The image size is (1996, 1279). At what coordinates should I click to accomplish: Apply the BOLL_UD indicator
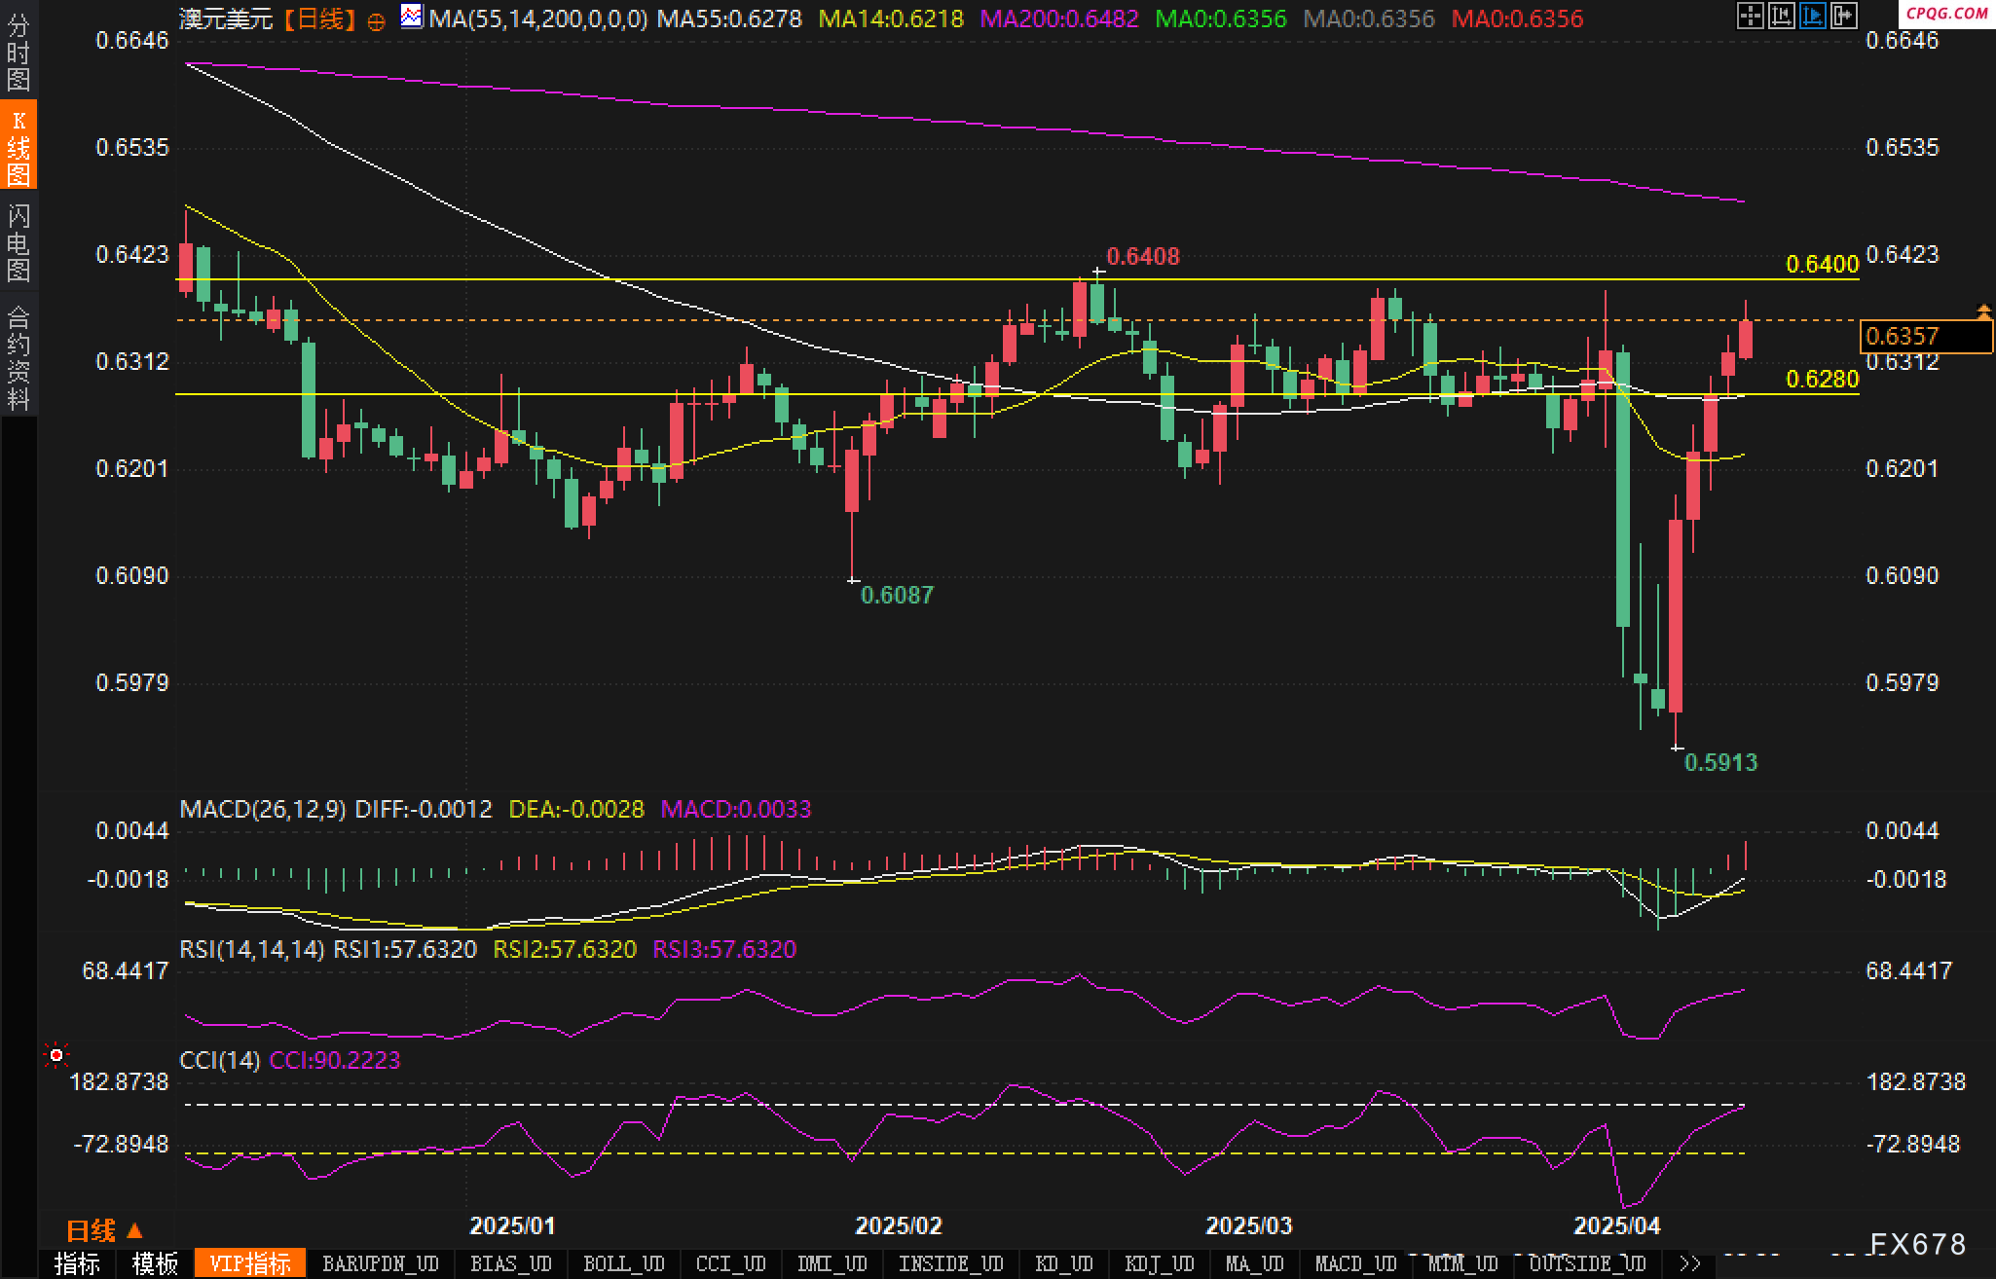tap(623, 1263)
